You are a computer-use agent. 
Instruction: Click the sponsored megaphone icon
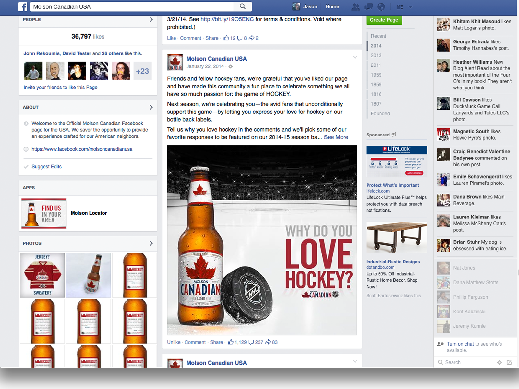point(394,135)
